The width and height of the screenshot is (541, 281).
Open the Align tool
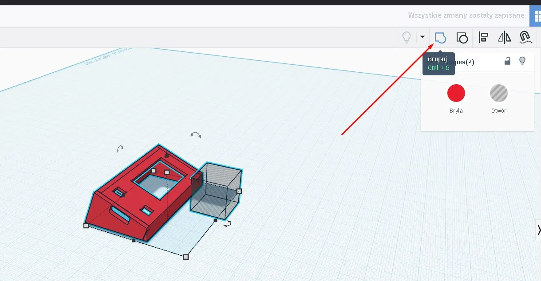(x=483, y=38)
